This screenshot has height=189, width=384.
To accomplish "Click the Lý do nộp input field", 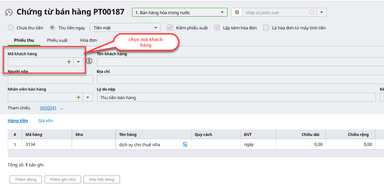I will (x=236, y=97).
